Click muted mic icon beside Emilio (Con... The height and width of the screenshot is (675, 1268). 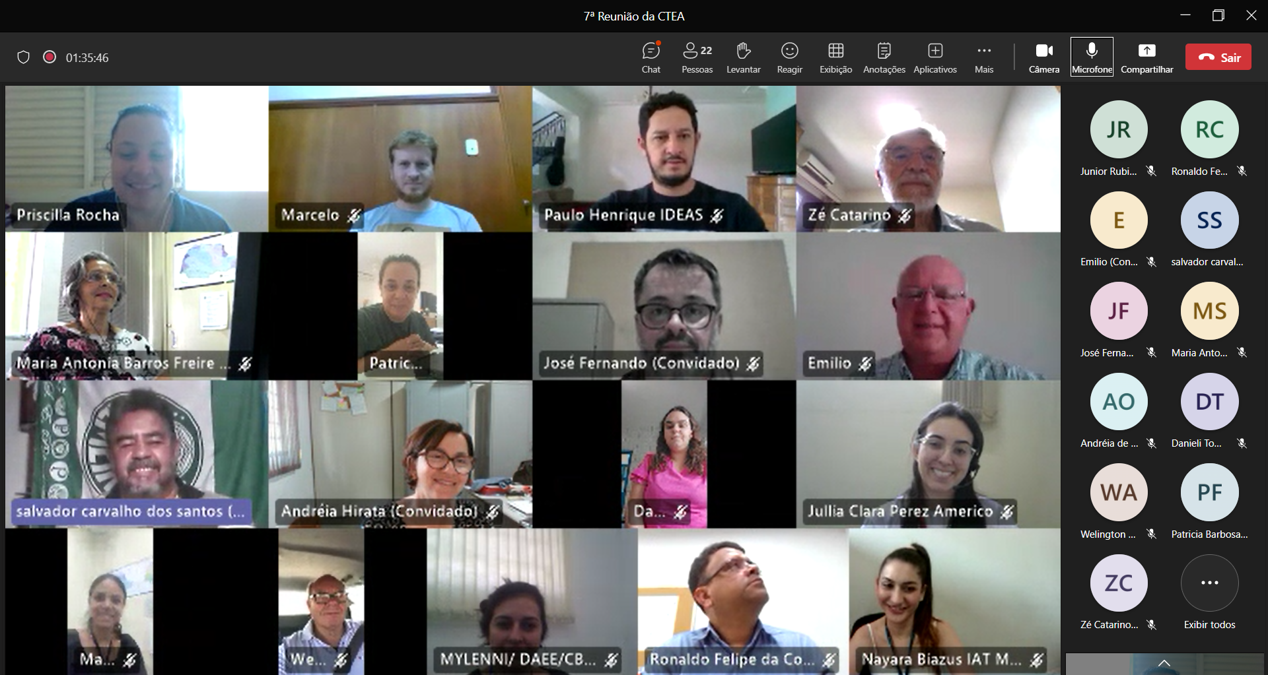[x=1151, y=262]
